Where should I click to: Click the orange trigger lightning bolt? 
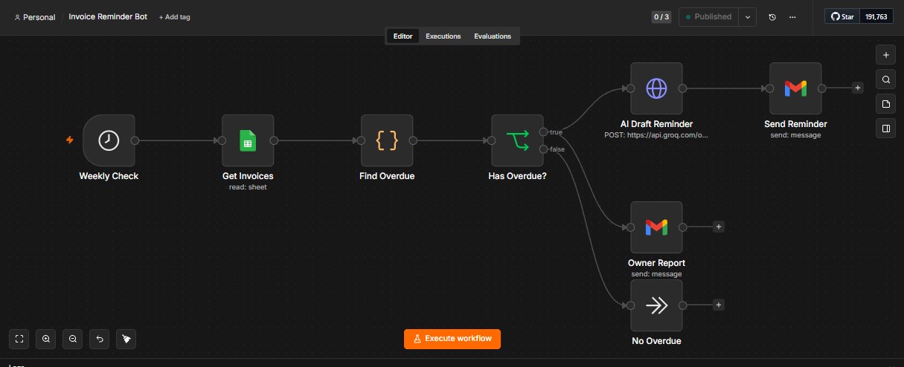(70, 140)
